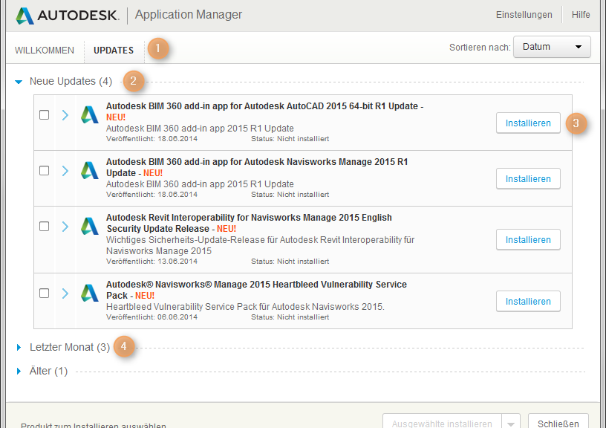Viewport: 606px width, 428px height.
Task: Click the Autodesk logo in the header
Action: point(68,16)
